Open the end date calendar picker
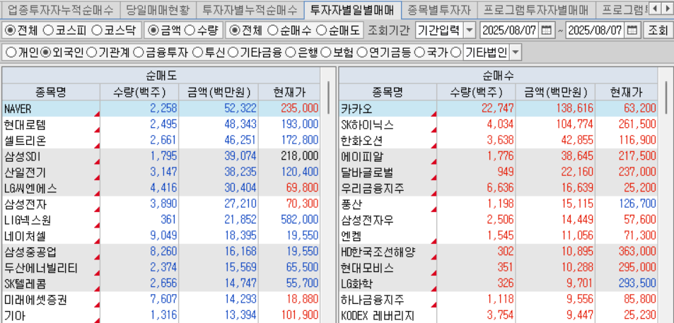The height and width of the screenshot is (323, 674). [632, 30]
